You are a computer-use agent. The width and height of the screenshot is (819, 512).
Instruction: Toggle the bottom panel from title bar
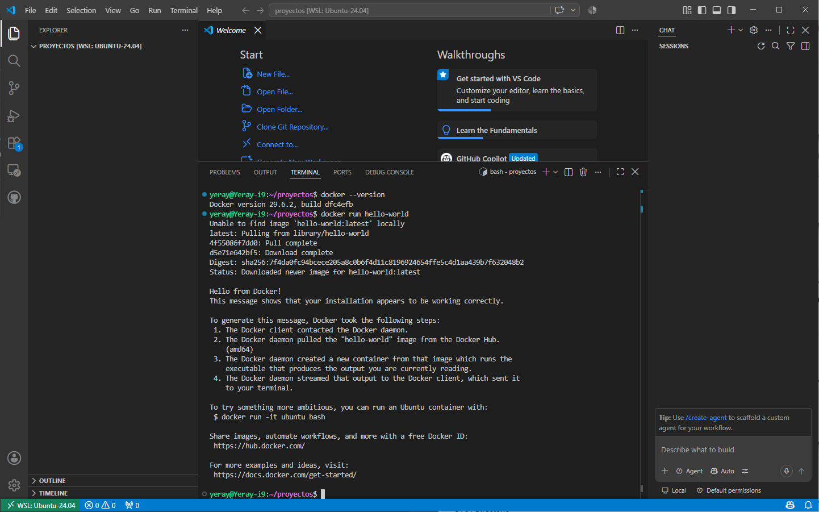click(717, 10)
